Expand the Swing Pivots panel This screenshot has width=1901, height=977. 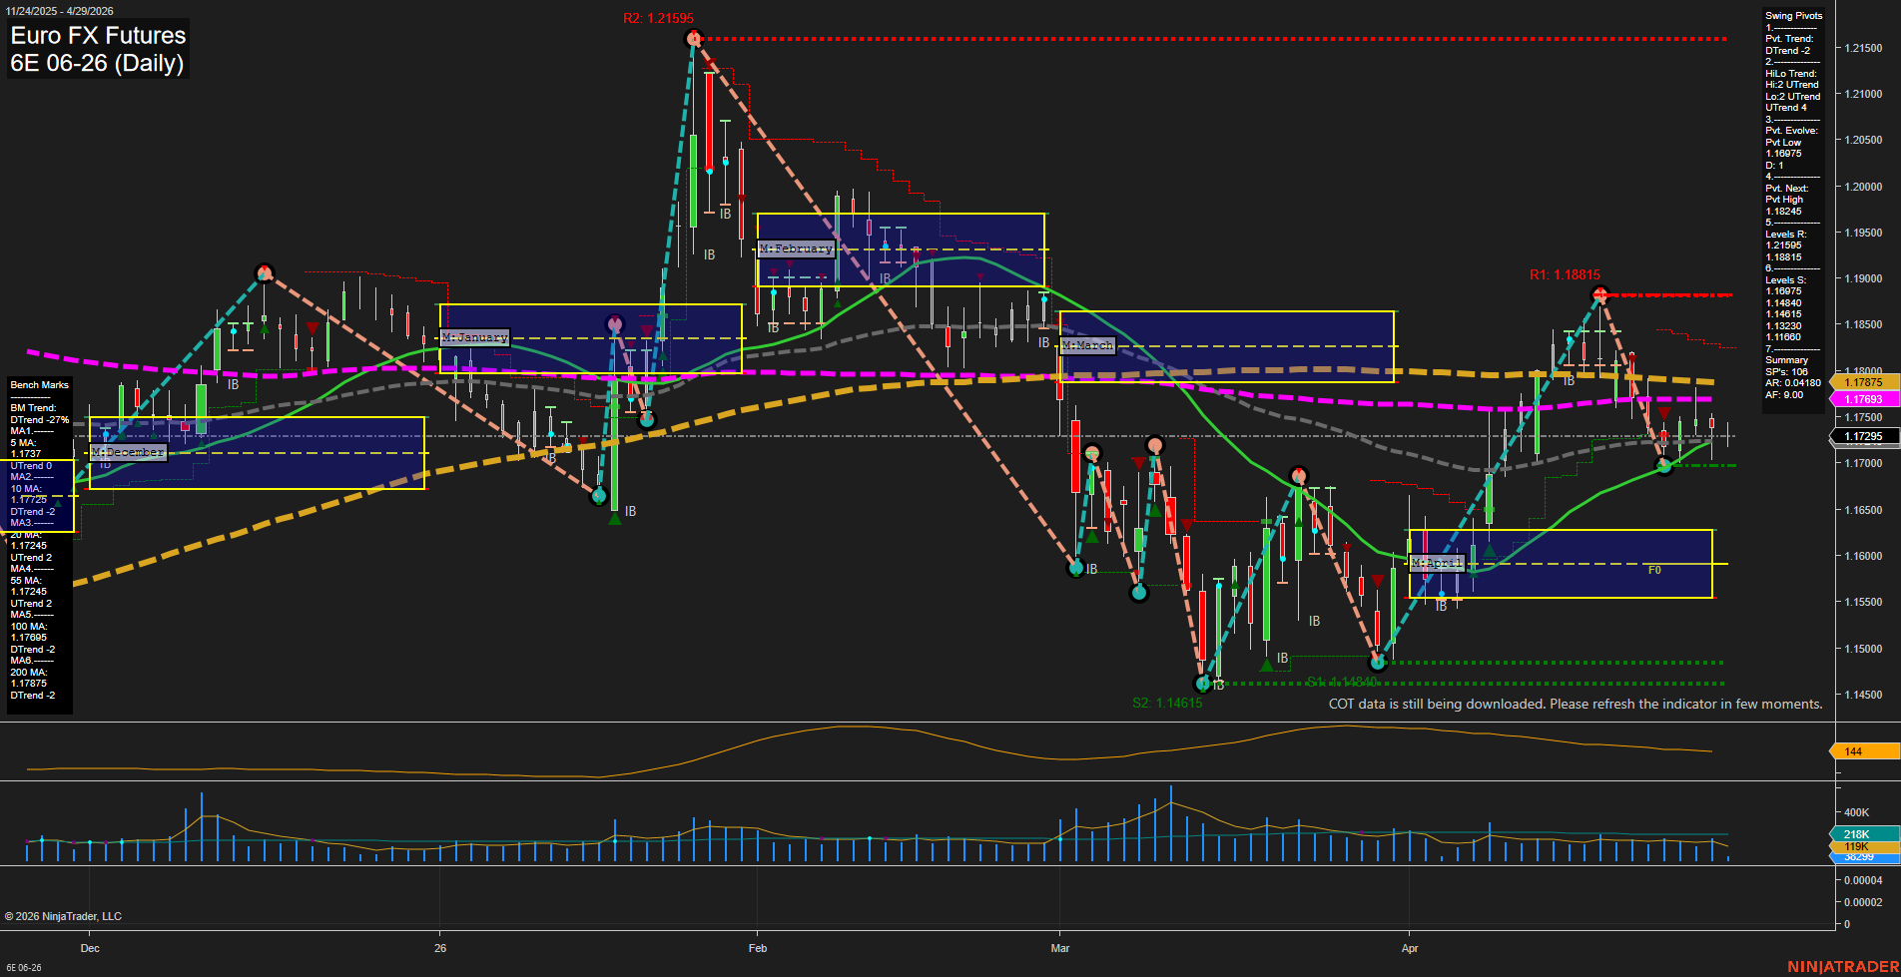(1792, 15)
